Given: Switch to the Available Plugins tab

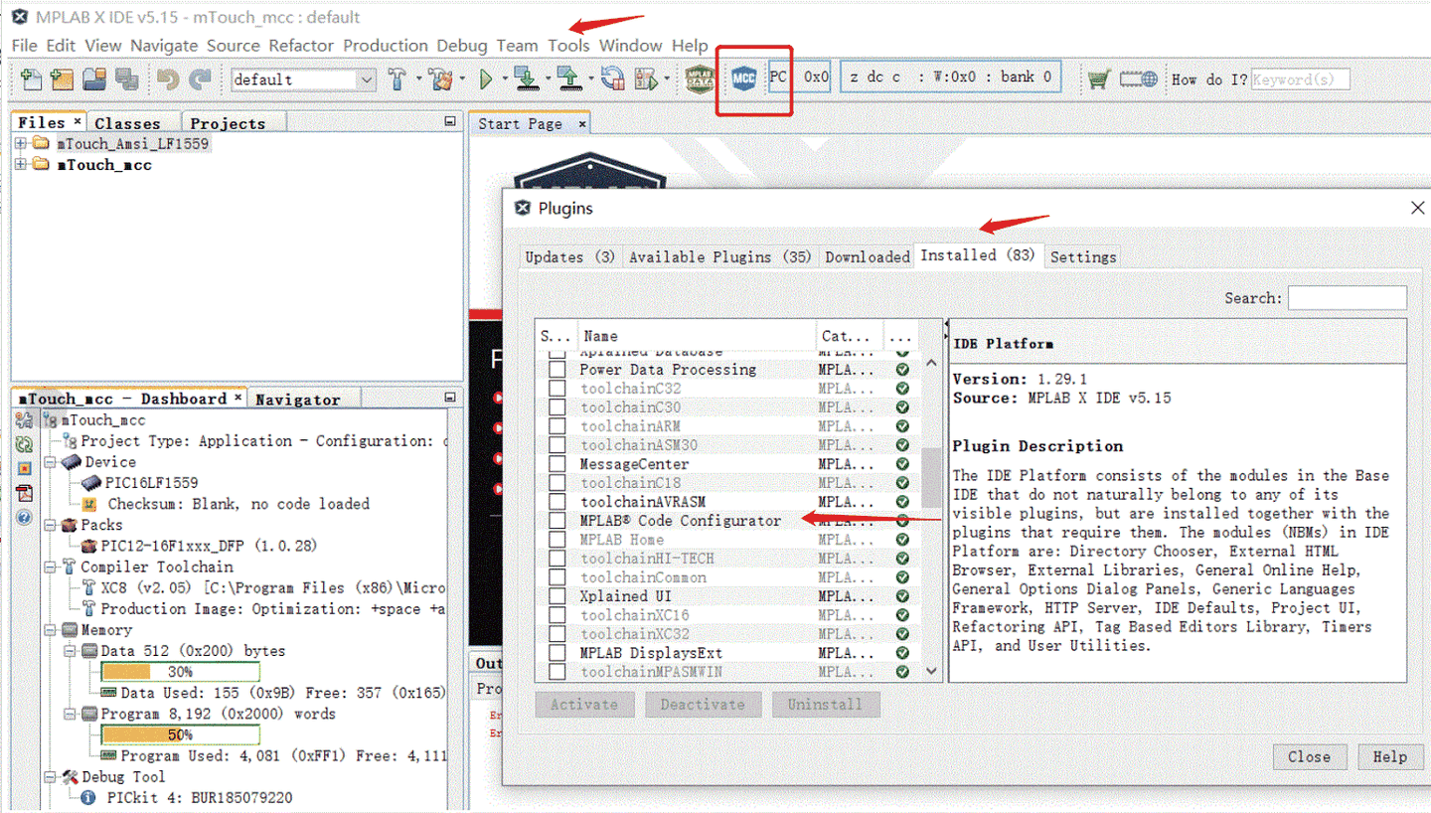Looking at the screenshot, I should coord(720,256).
